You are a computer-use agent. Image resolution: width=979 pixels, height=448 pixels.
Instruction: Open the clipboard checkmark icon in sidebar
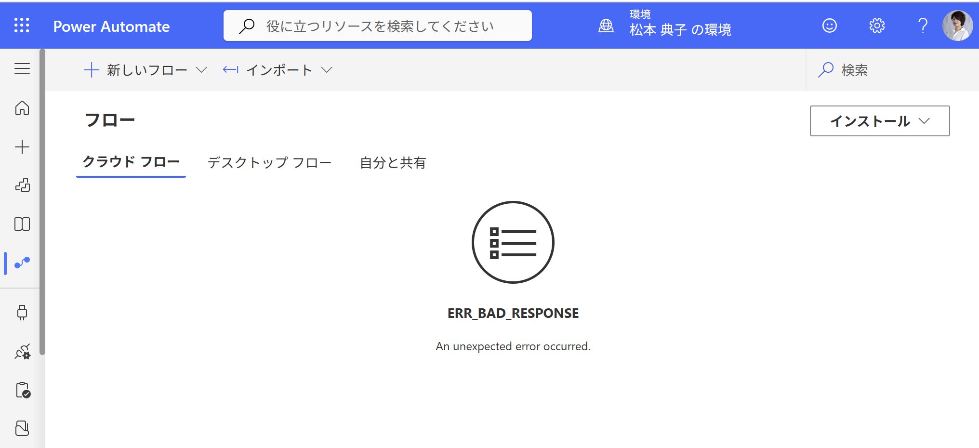pyautogui.click(x=23, y=390)
